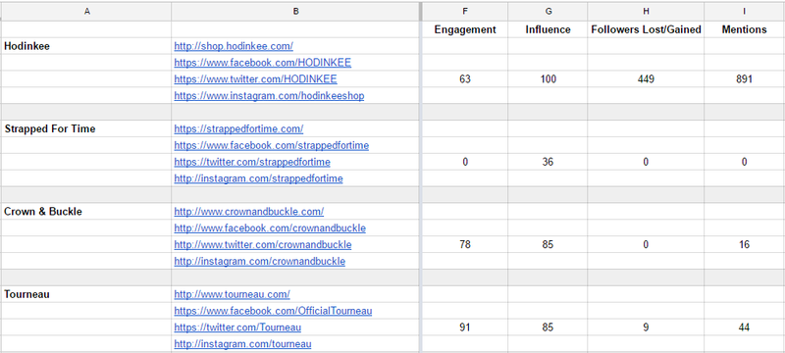Select Hodinkee mentions value 891
This screenshot has width=785, height=353.
tap(744, 79)
